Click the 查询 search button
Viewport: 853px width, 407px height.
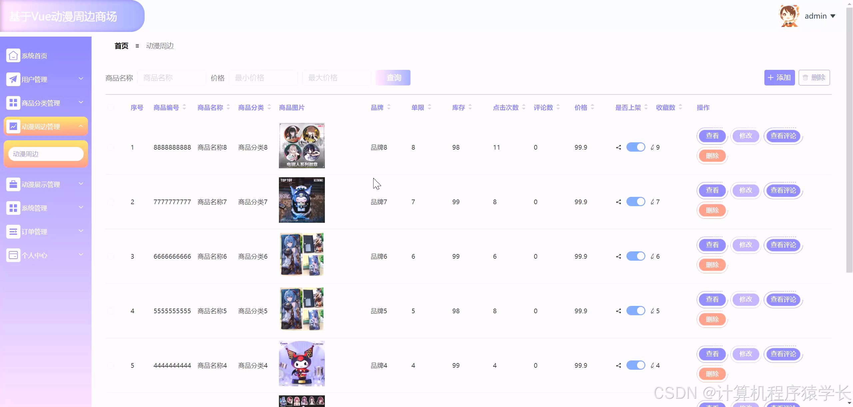(x=393, y=77)
